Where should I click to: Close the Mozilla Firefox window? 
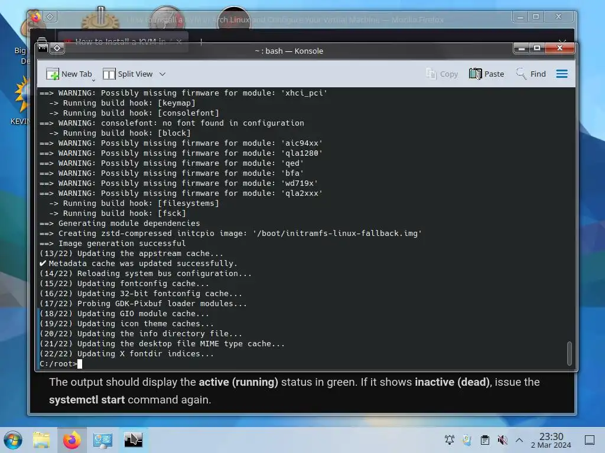[558, 17]
